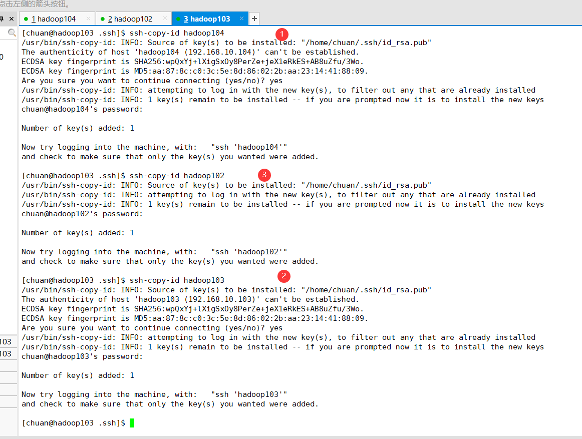
Task: Click the authenticity line for host 192.168.10.104
Action: (x=190, y=52)
